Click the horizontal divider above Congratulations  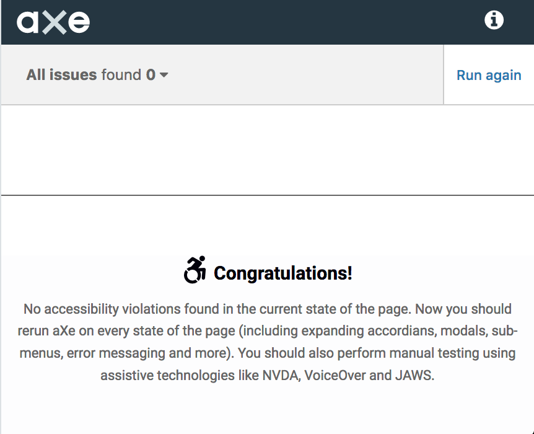(267, 195)
